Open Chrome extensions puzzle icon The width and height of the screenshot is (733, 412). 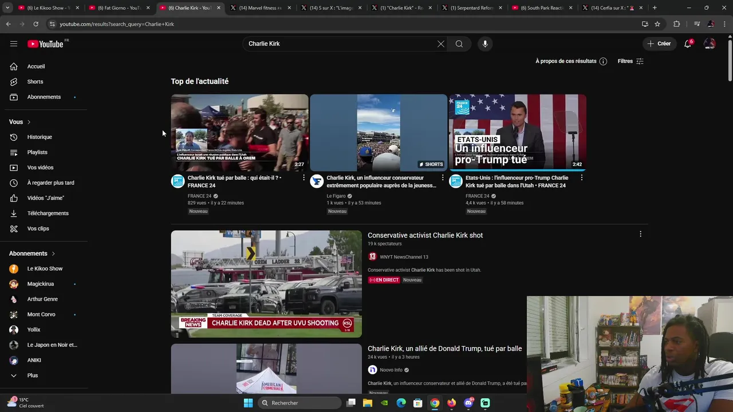click(x=677, y=24)
